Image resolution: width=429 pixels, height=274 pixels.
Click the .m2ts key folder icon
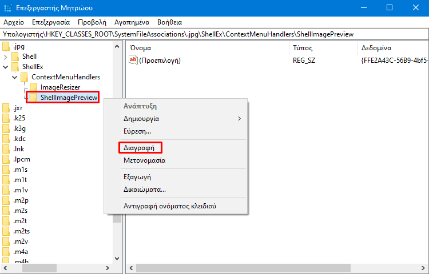pos(6,231)
